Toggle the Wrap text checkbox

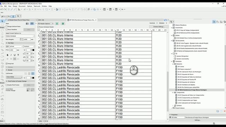coord(7,64)
